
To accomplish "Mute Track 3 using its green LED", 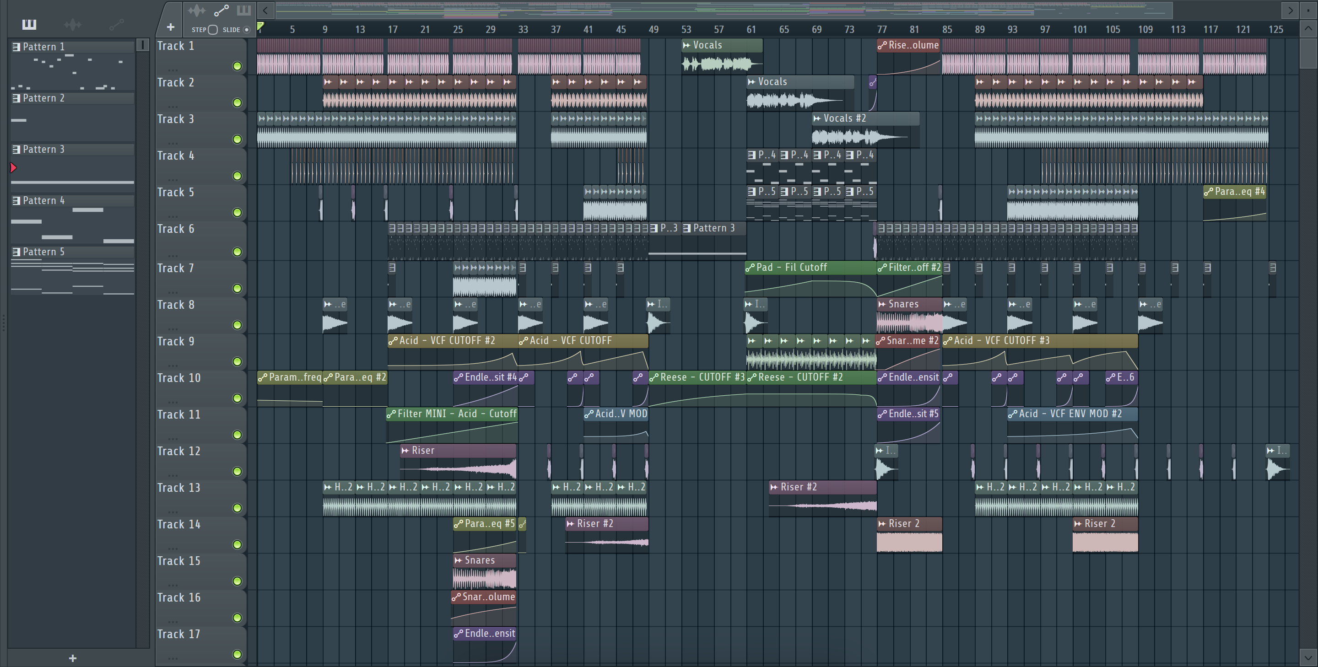I will pos(237,139).
